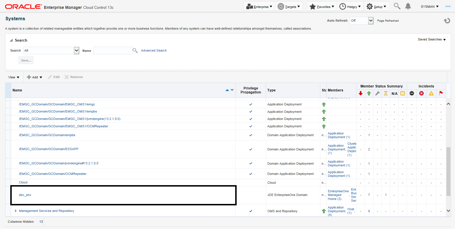Viewport: 455px width, 229px height.
Task: Click the N/A status column header
Action: 394,94
